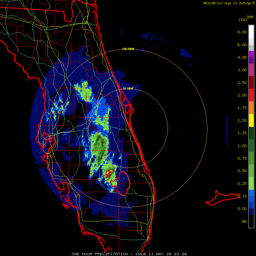
Task: Click the 100 NMI range ring label
Action: pos(128,49)
